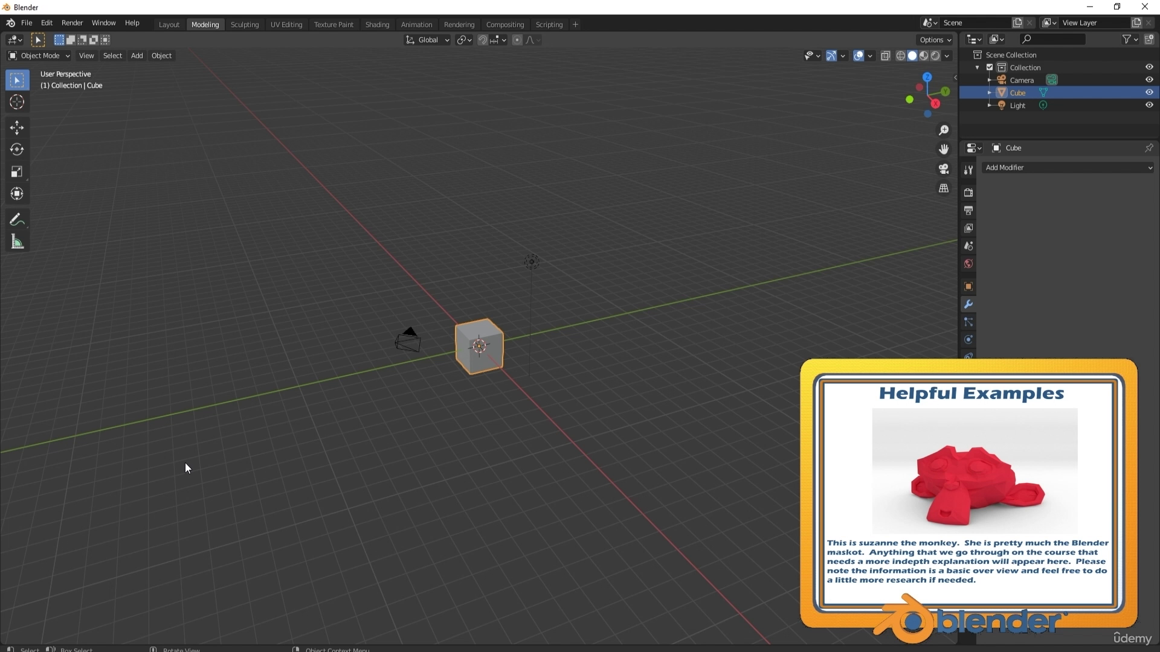Select the Annotate pencil tool
The image size is (1160, 652).
point(17,220)
